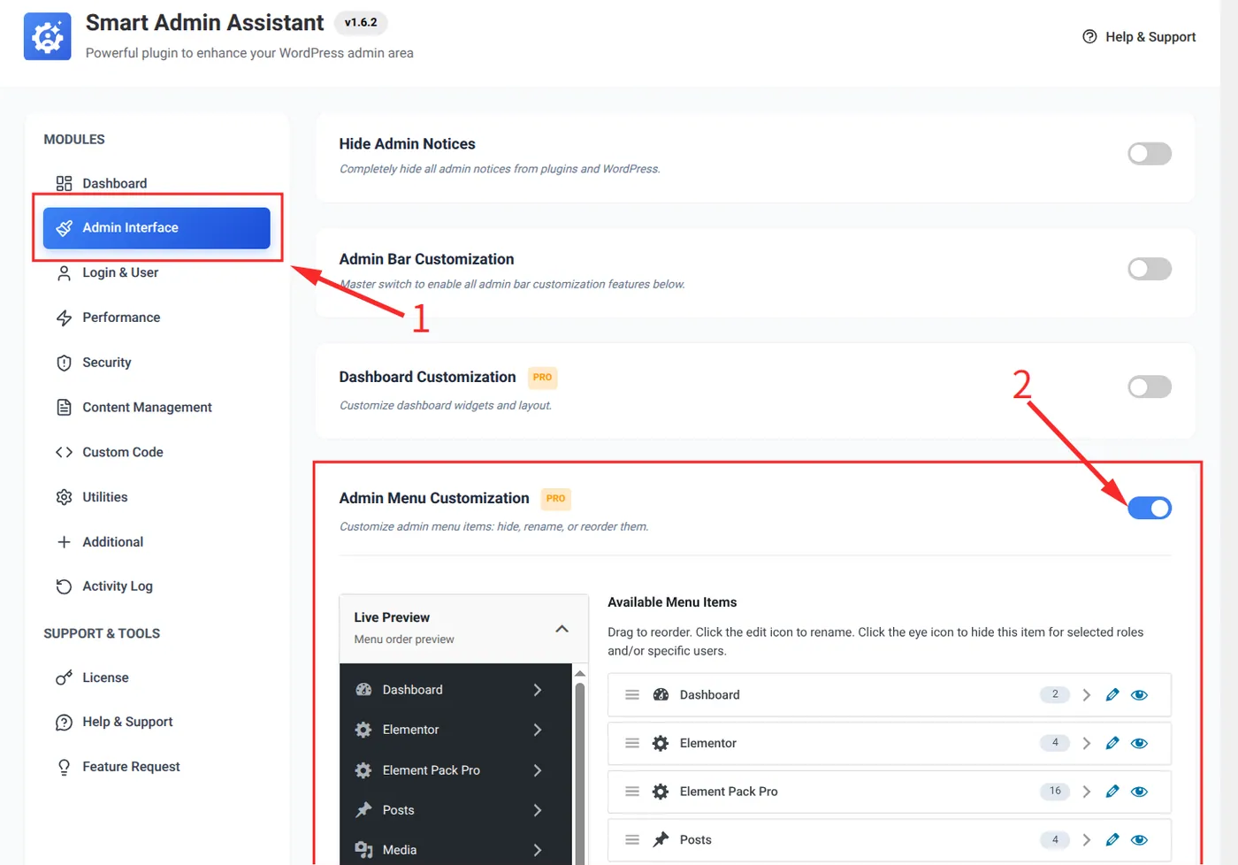
Task: Expand Posts submenu in available items
Action: [x=1086, y=839]
